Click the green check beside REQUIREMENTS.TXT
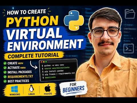Viewport: 137px width, 103px height. [5, 77]
